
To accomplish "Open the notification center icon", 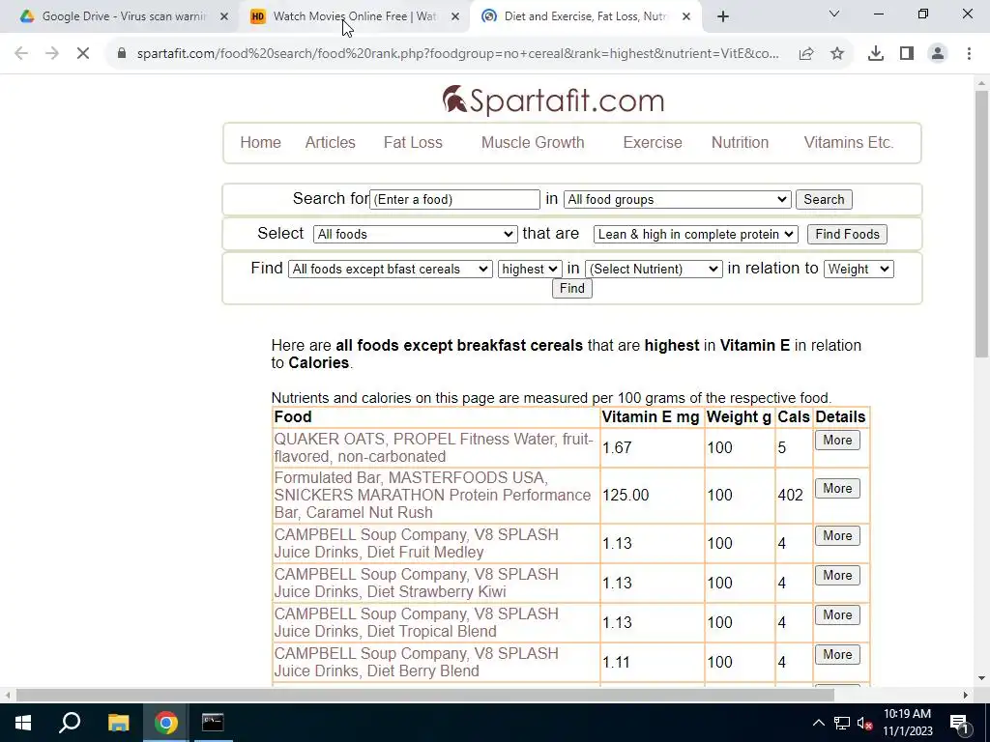I will coord(959,723).
